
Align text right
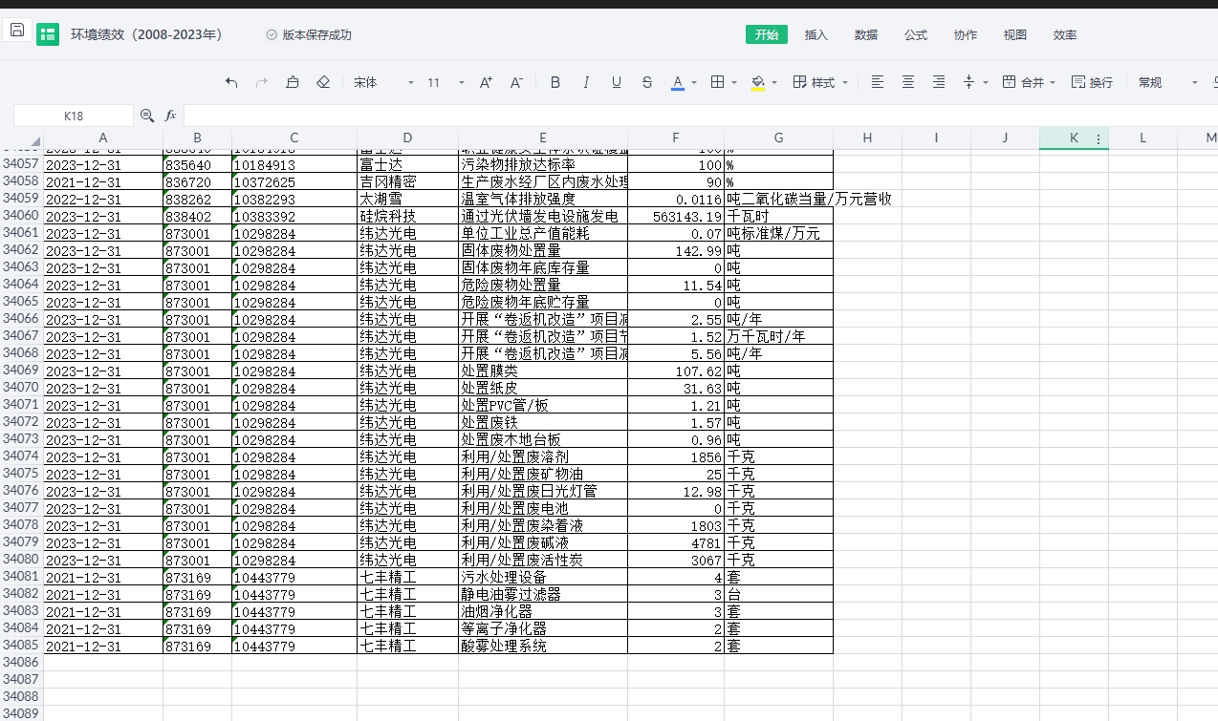coord(939,83)
